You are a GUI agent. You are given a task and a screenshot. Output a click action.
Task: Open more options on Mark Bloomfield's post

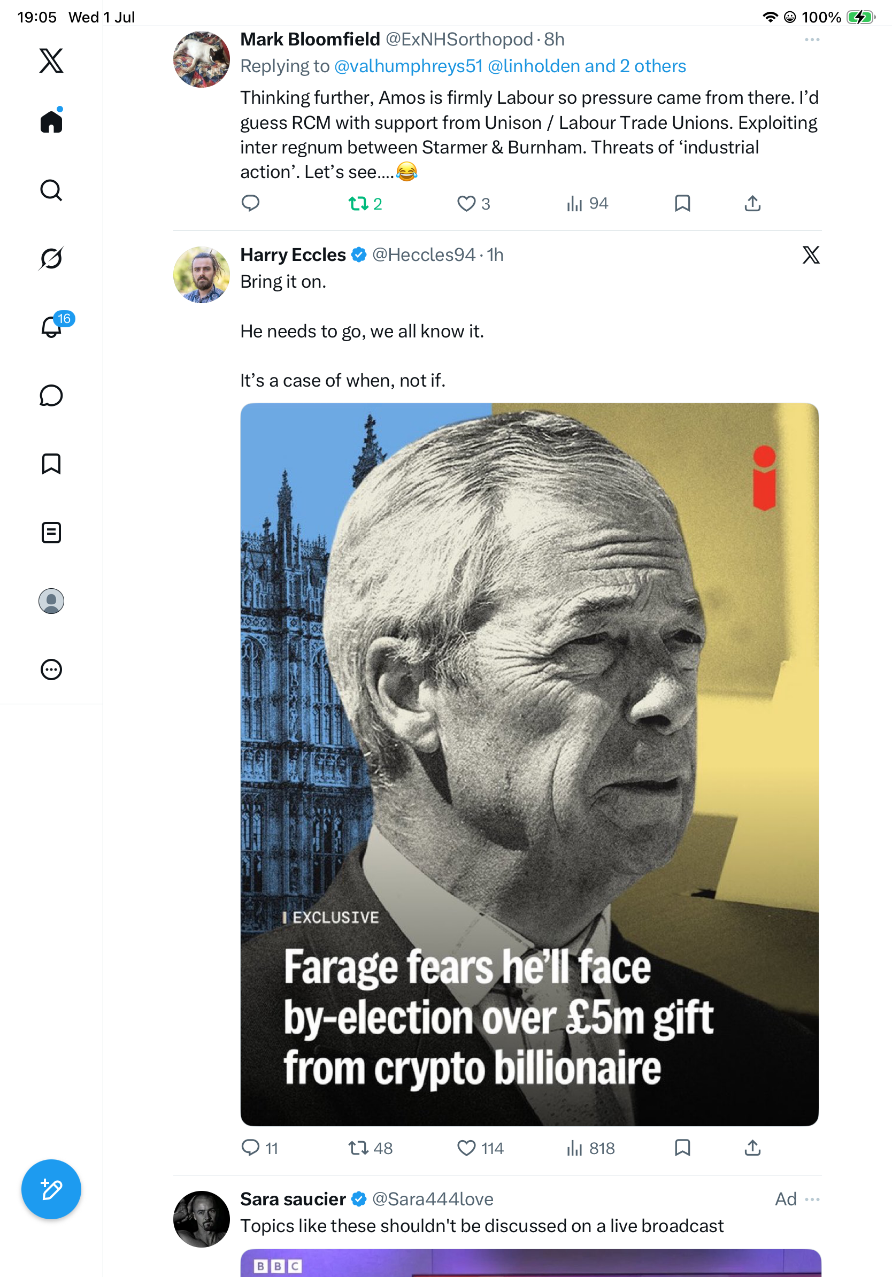pos(812,40)
